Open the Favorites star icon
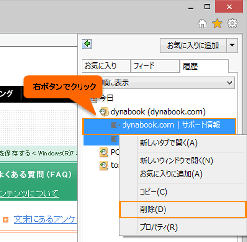 [x=217, y=23]
